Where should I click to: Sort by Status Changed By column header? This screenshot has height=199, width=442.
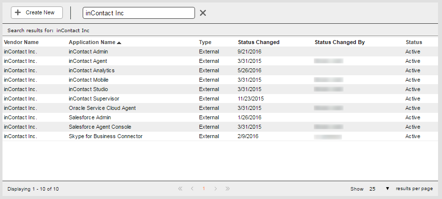(x=340, y=42)
